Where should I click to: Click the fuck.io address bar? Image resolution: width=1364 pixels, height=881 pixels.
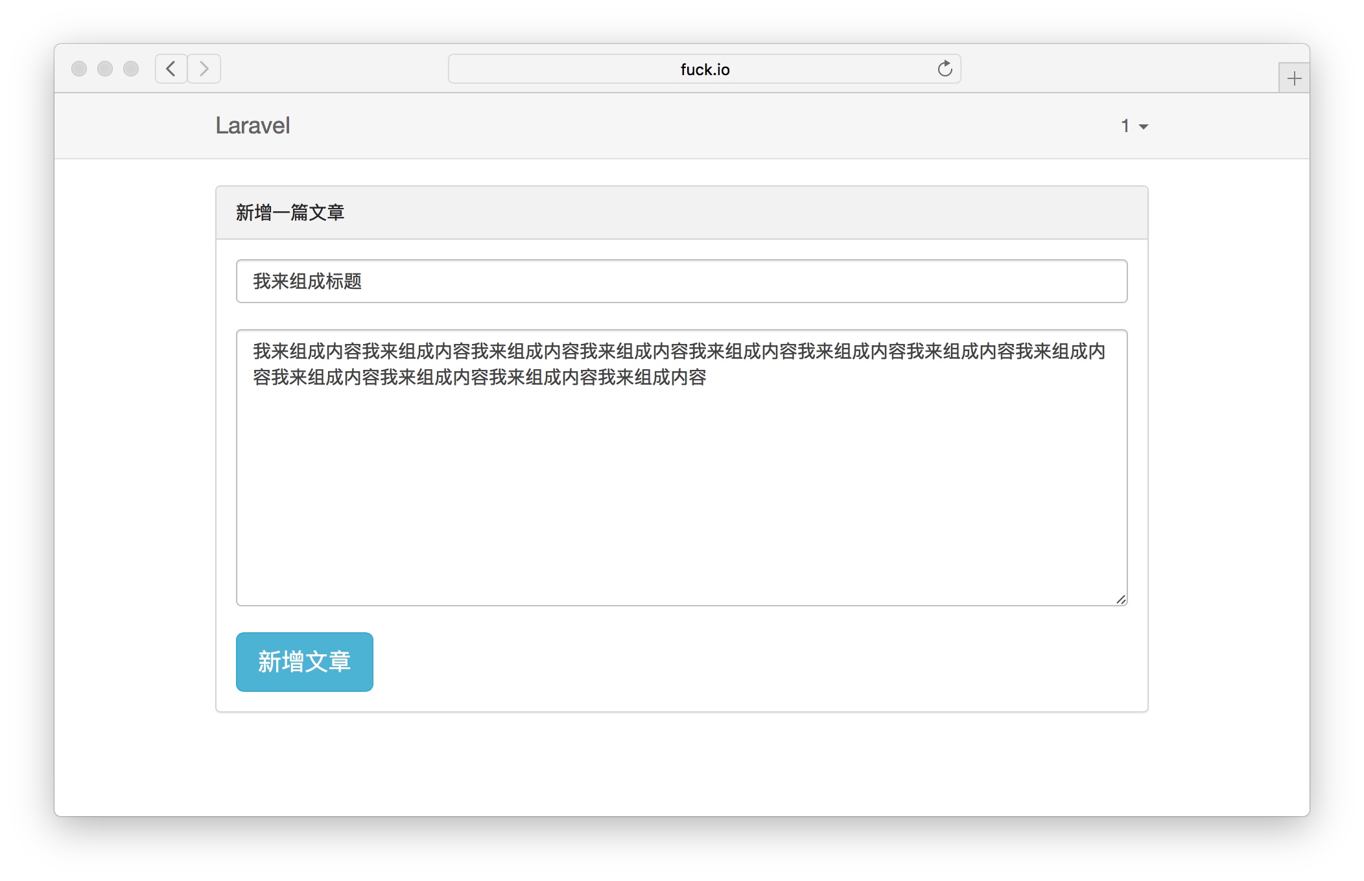point(704,69)
